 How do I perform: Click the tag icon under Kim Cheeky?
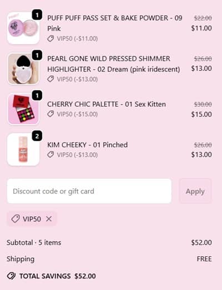[x=51, y=154]
